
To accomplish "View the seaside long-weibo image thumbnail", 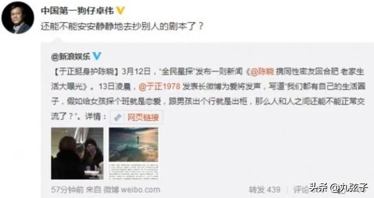I will click(x=134, y=153).
